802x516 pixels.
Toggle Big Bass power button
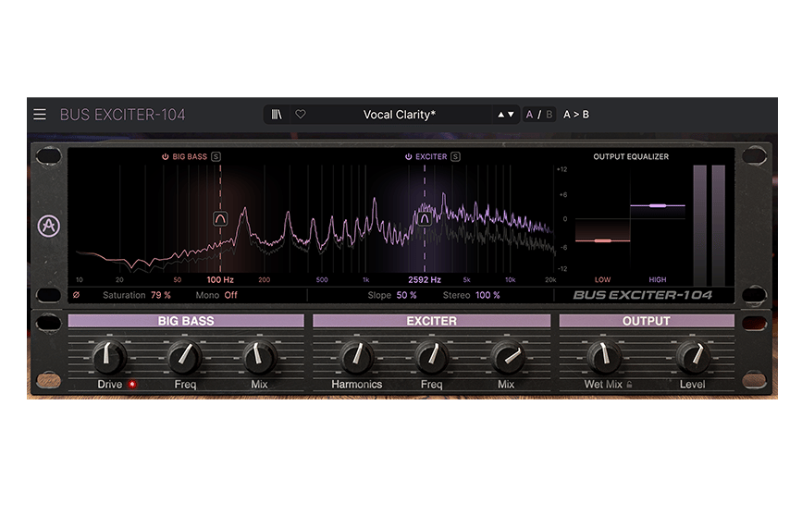[x=166, y=157]
